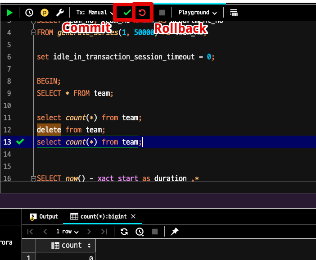Click in-editor results table icon
This screenshot has height=260, width=316.
tap(234, 13)
